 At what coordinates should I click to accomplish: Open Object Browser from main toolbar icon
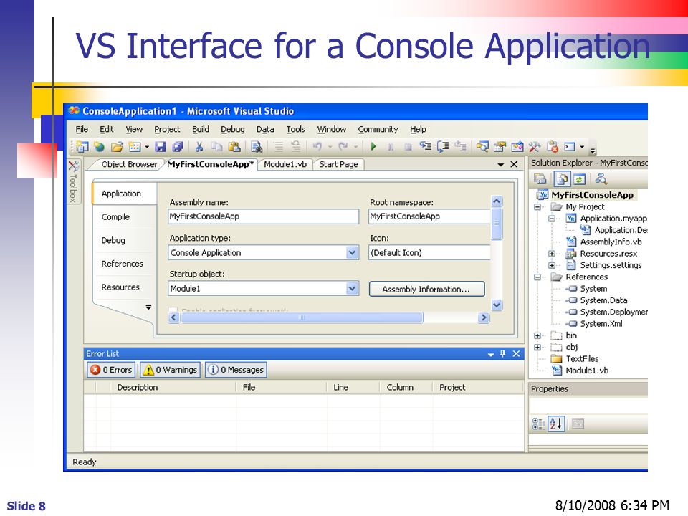click(x=517, y=146)
